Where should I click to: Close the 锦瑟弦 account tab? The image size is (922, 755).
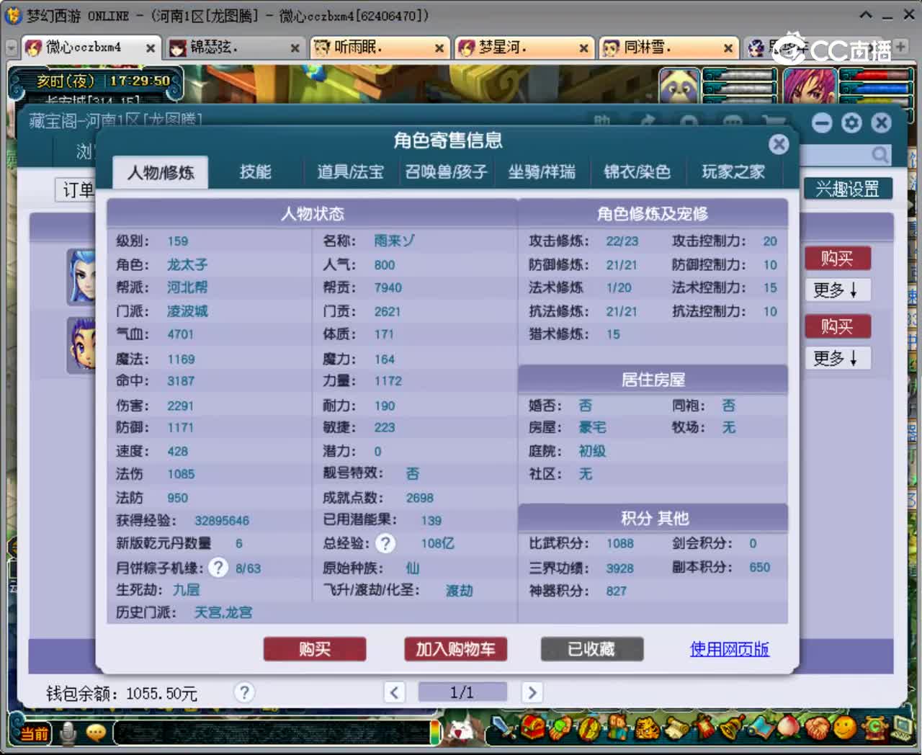(x=295, y=48)
